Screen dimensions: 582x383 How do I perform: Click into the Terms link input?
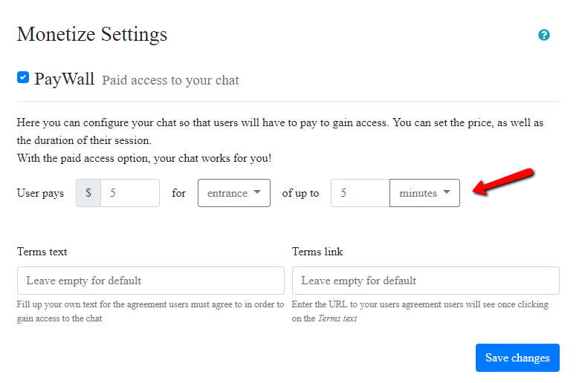(x=425, y=281)
